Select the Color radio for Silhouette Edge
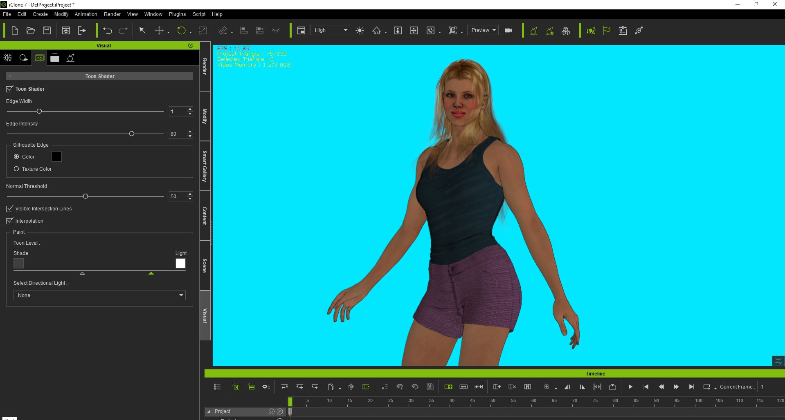Viewport: 785px width, 420px height. tap(16, 157)
